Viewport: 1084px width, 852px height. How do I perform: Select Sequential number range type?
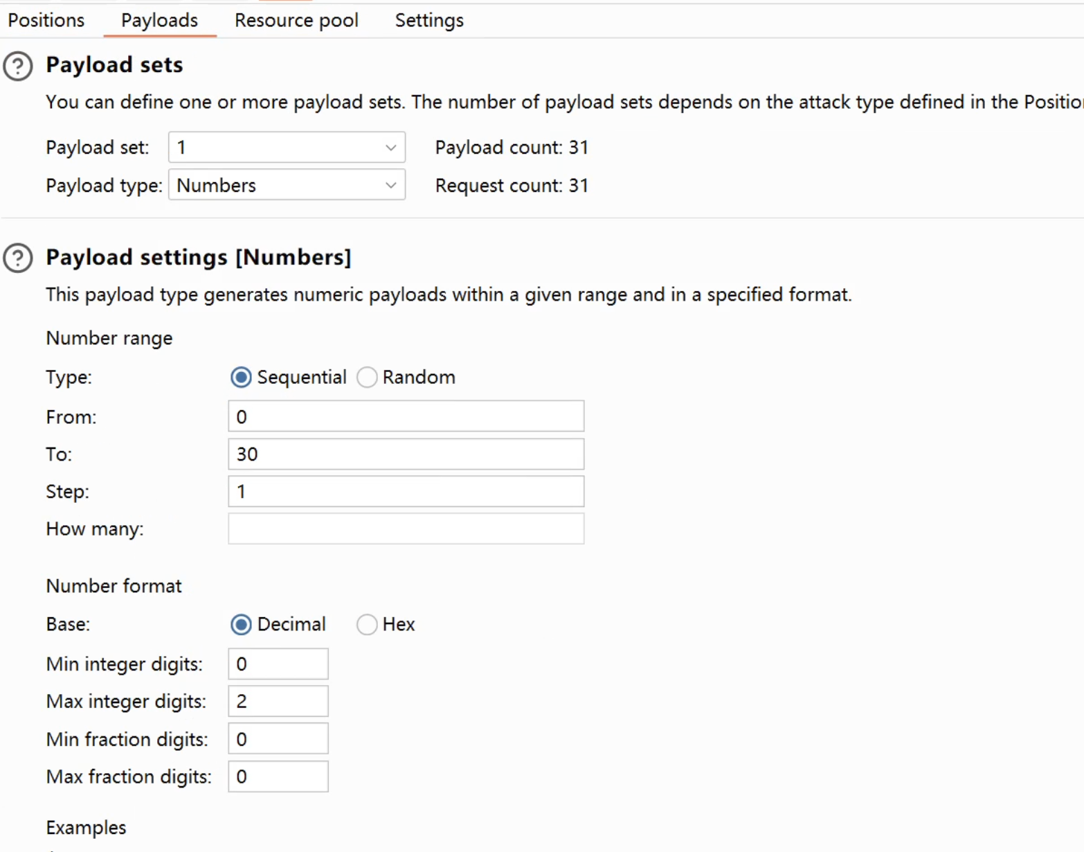(x=241, y=378)
